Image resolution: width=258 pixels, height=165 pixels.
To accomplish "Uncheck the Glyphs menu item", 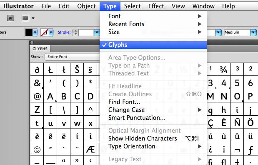I will coord(153,45).
